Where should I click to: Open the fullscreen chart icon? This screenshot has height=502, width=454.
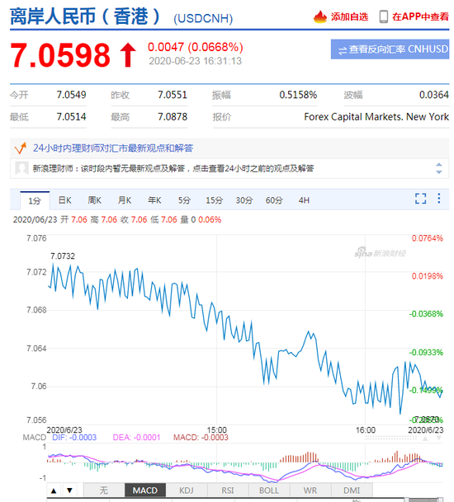tap(420, 199)
